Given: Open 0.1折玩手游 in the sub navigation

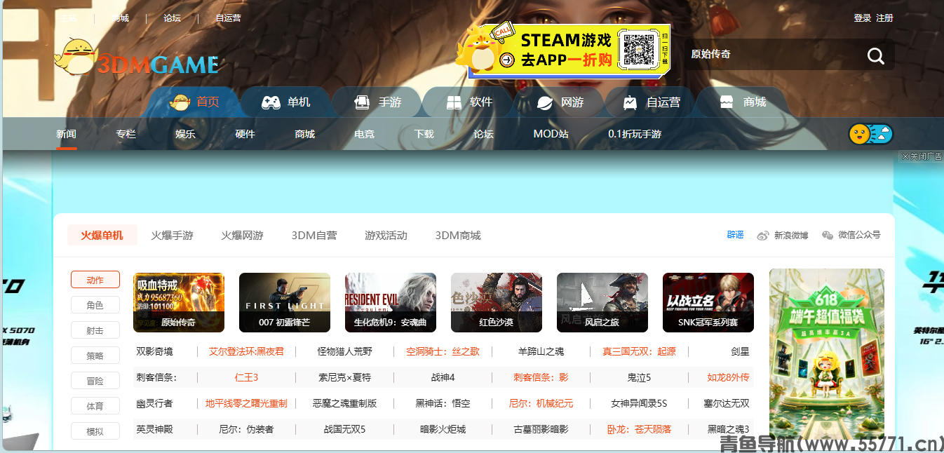Looking at the screenshot, I should 635,134.
